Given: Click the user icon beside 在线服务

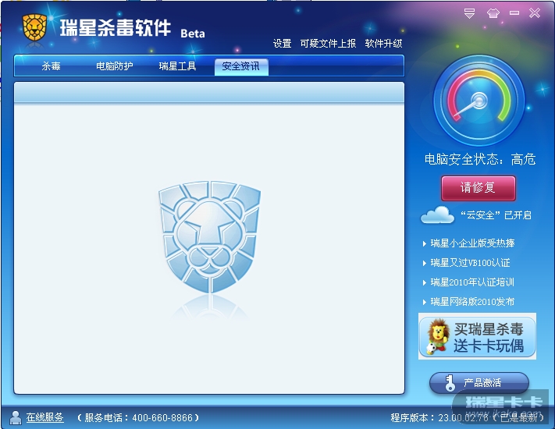Looking at the screenshot, I should point(15,417).
